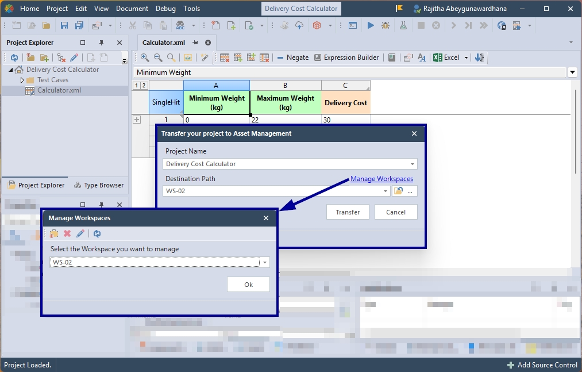
Task: Click the add document plus icon
Action: [x=231, y=25]
